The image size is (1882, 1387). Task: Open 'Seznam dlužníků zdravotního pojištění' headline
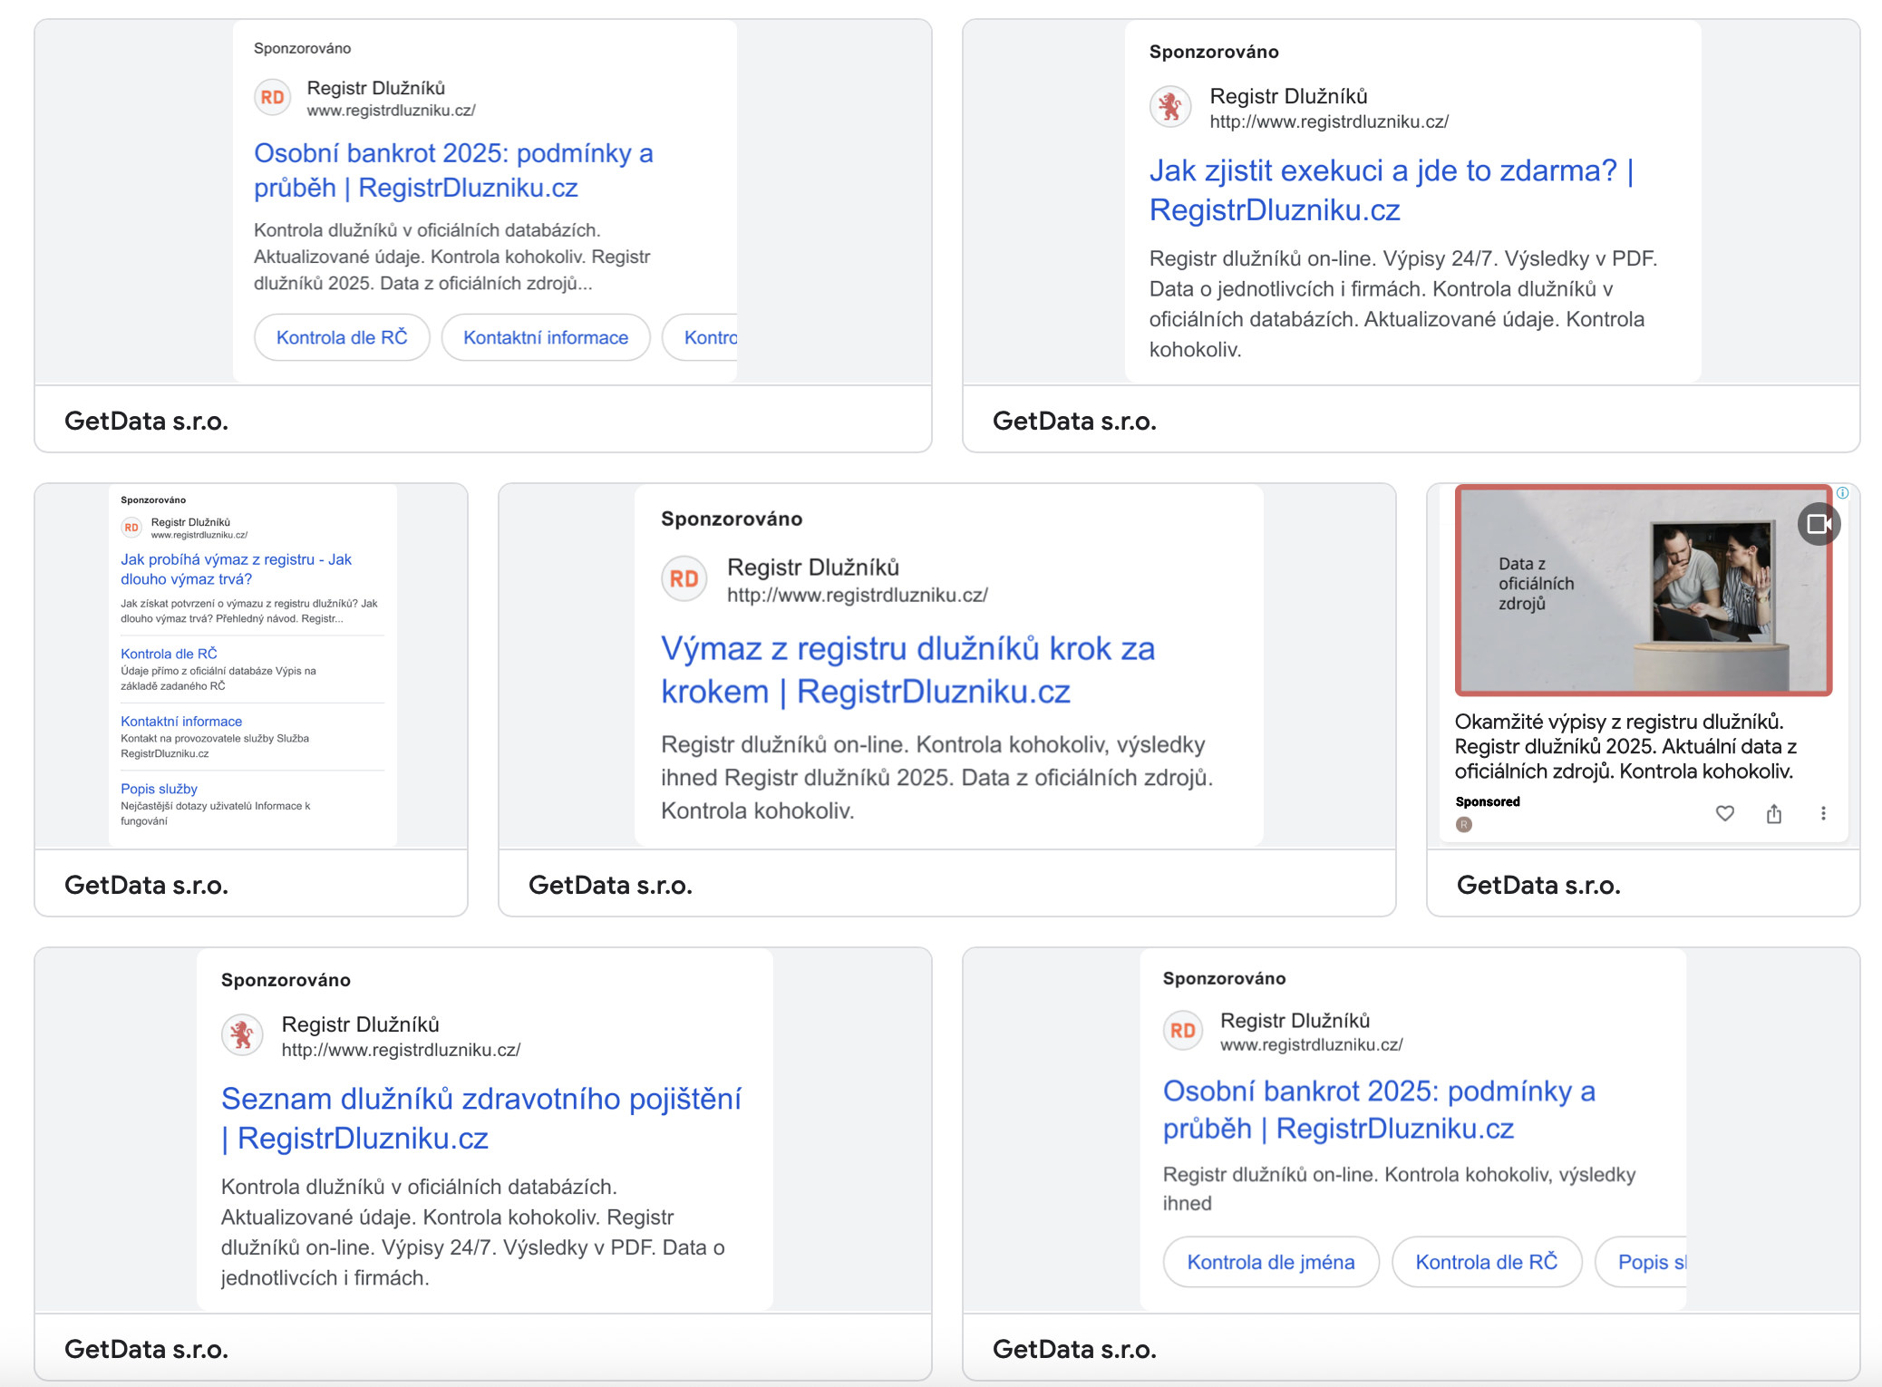(x=481, y=1118)
